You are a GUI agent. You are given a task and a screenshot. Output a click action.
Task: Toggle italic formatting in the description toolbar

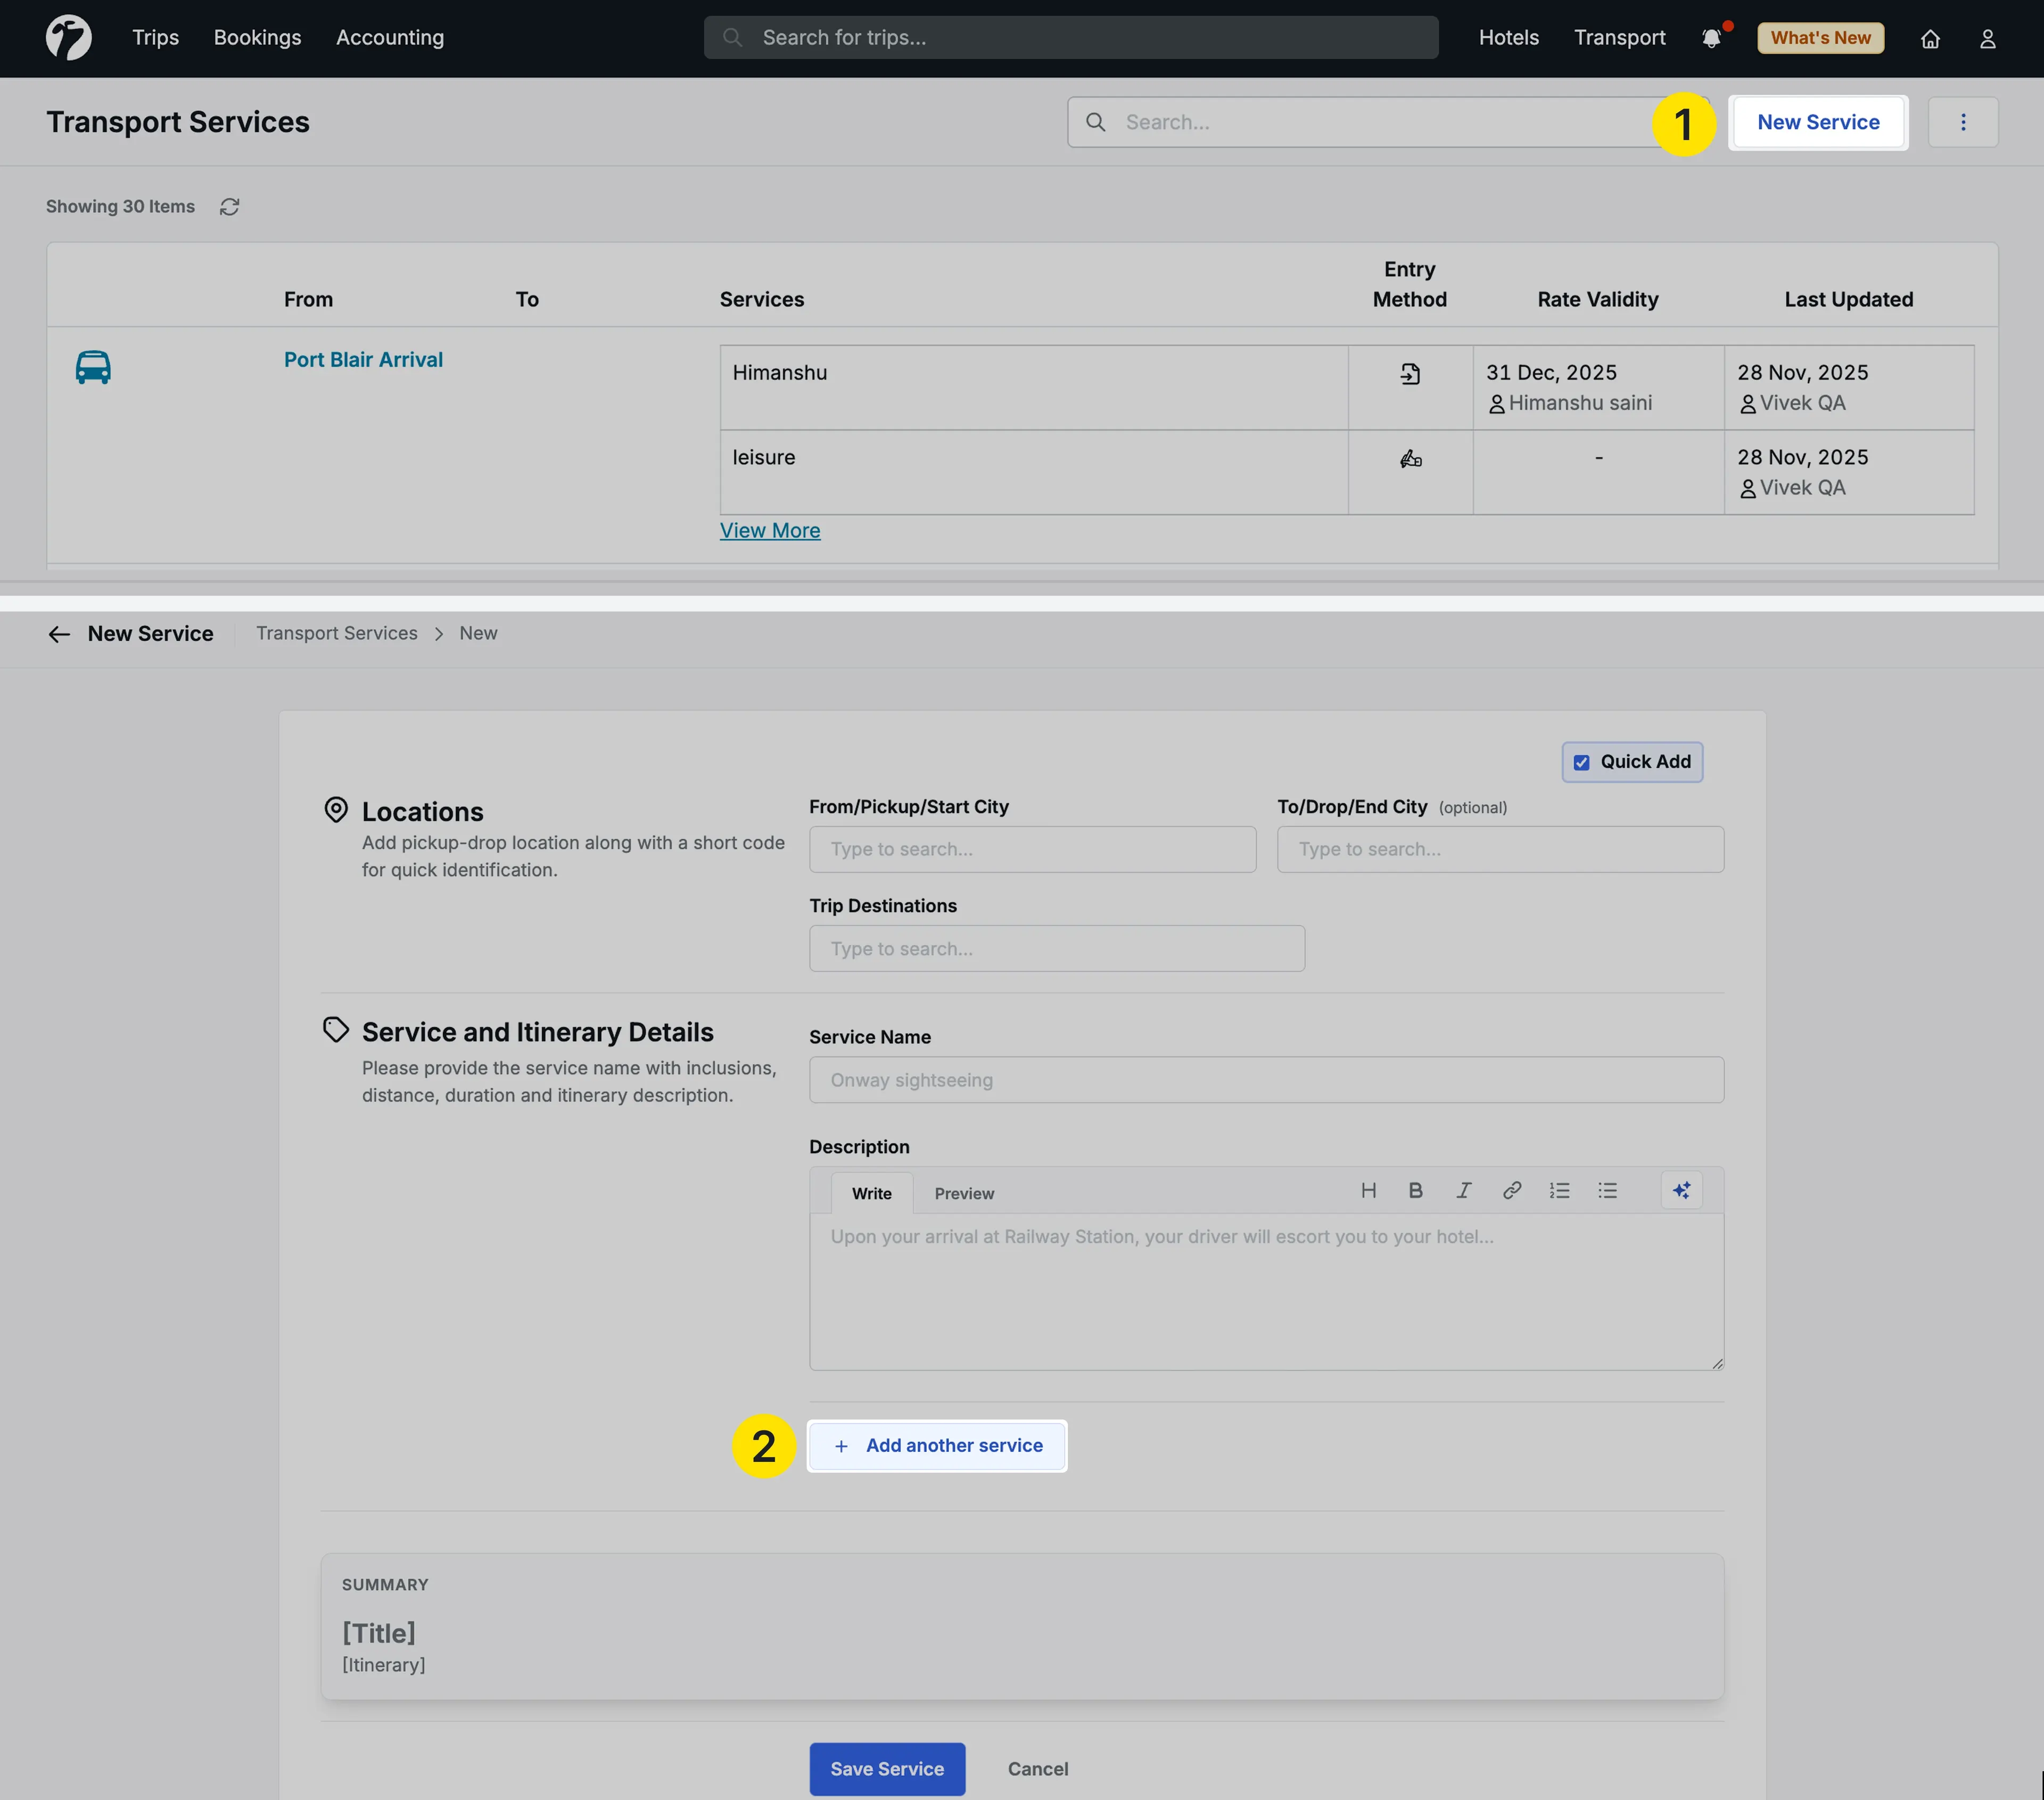[1463, 1190]
